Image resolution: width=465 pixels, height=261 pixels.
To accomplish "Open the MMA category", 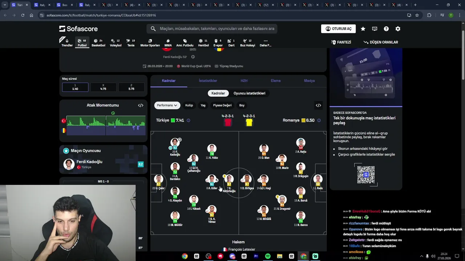I will (168, 43).
